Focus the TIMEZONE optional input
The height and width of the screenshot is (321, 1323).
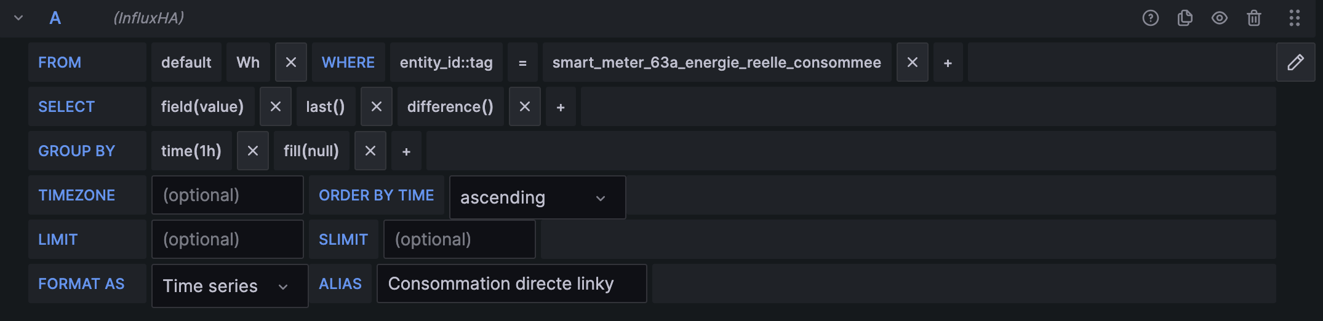click(228, 195)
